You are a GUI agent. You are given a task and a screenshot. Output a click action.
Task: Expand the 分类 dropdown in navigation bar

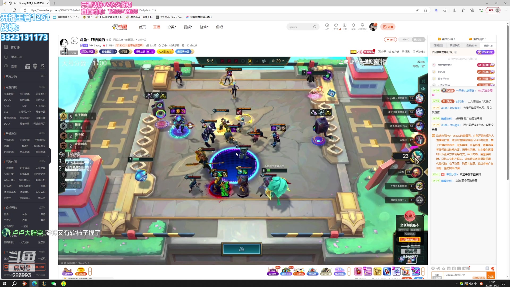pos(172,27)
